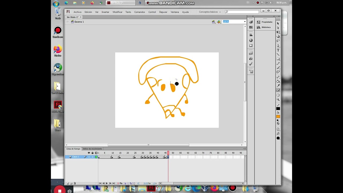
Task: Select the Pen tool
Action: coord(278,46)
